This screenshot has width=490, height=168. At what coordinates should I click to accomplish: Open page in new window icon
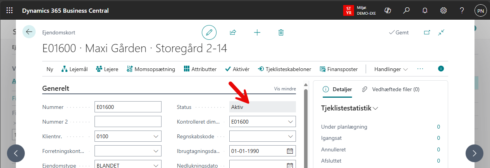point(427,32)
